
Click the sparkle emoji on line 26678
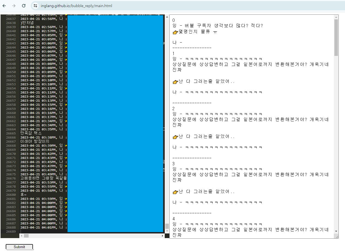tap(66, 187)
